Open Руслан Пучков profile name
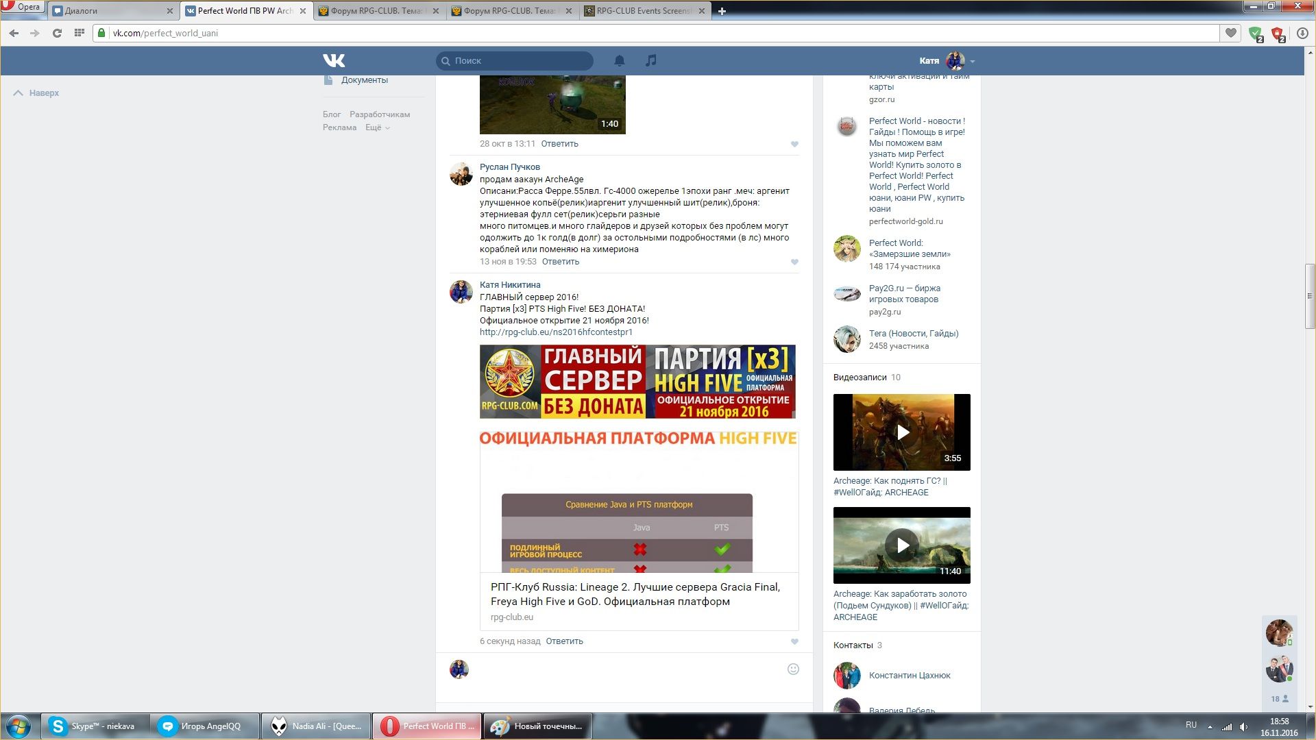The image size is (1316, 740). (509, 167)
